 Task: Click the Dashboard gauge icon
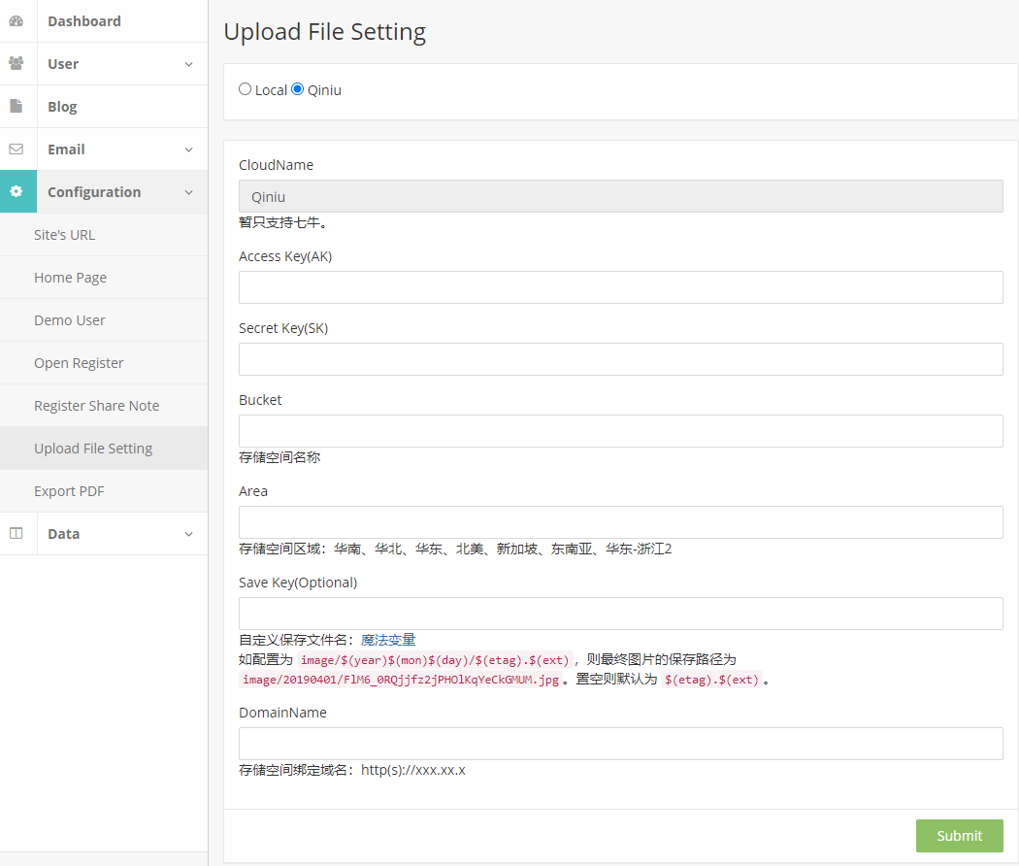coord(16,20)
